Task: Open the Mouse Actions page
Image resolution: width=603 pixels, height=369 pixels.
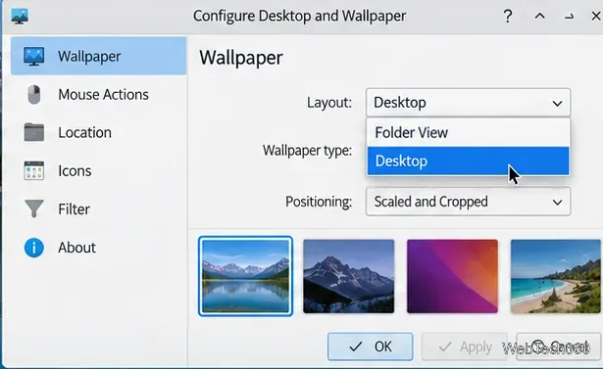Action: point(98,95)
